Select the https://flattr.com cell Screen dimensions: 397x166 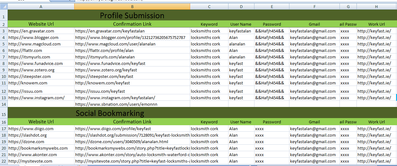[x=41, y=50]
